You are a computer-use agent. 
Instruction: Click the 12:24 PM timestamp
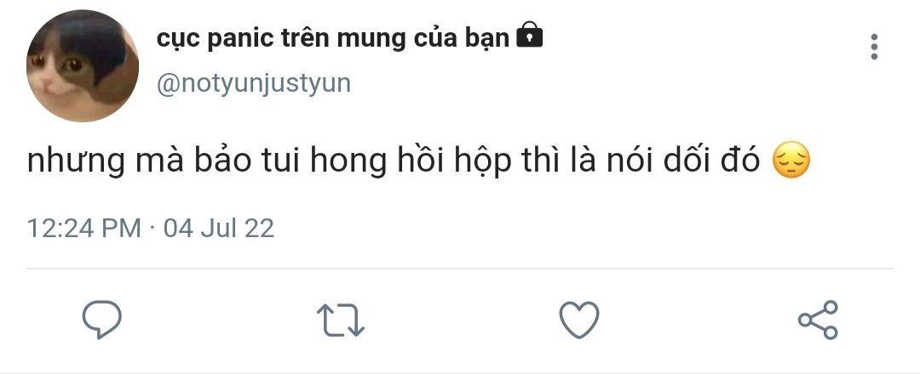click(83, 228)
